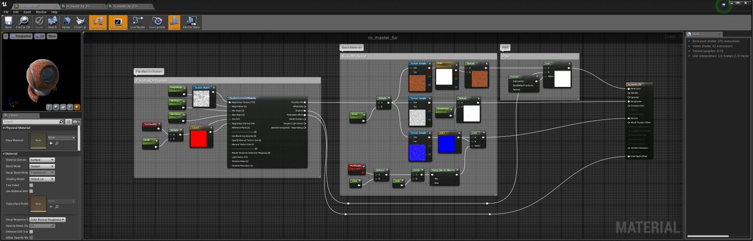Click Subsurface Profile use-selected arrow icon
The height and width of the screenshot is (241, 753).
[x=51, y=207]
